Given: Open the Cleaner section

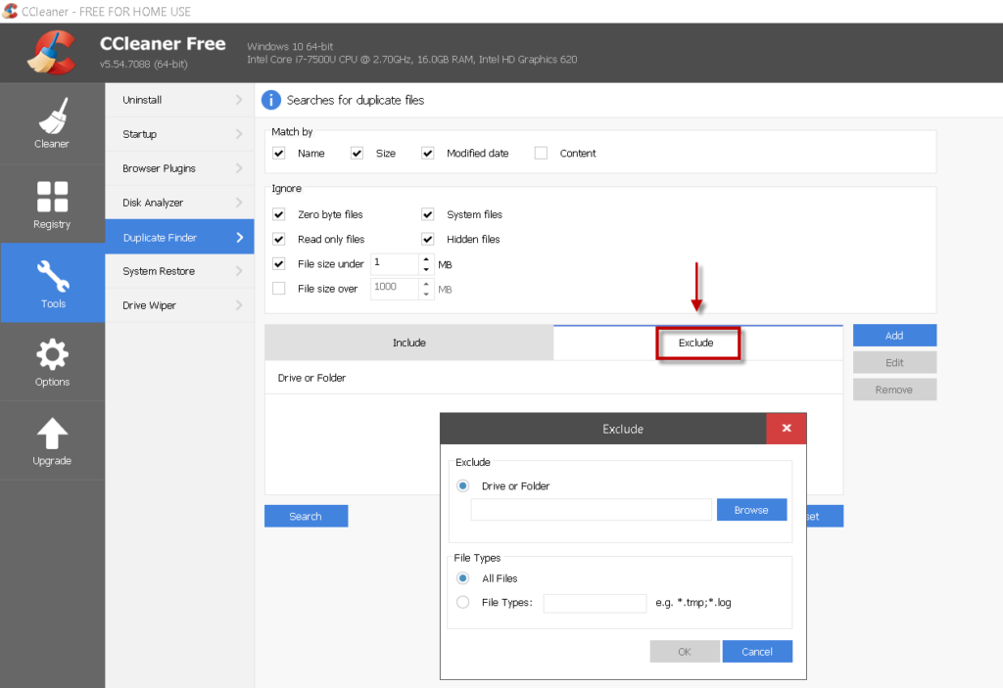Looking at the screenshot, I should pos(52,123).
